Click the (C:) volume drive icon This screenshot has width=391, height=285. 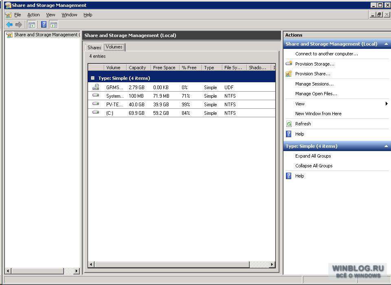96,112
